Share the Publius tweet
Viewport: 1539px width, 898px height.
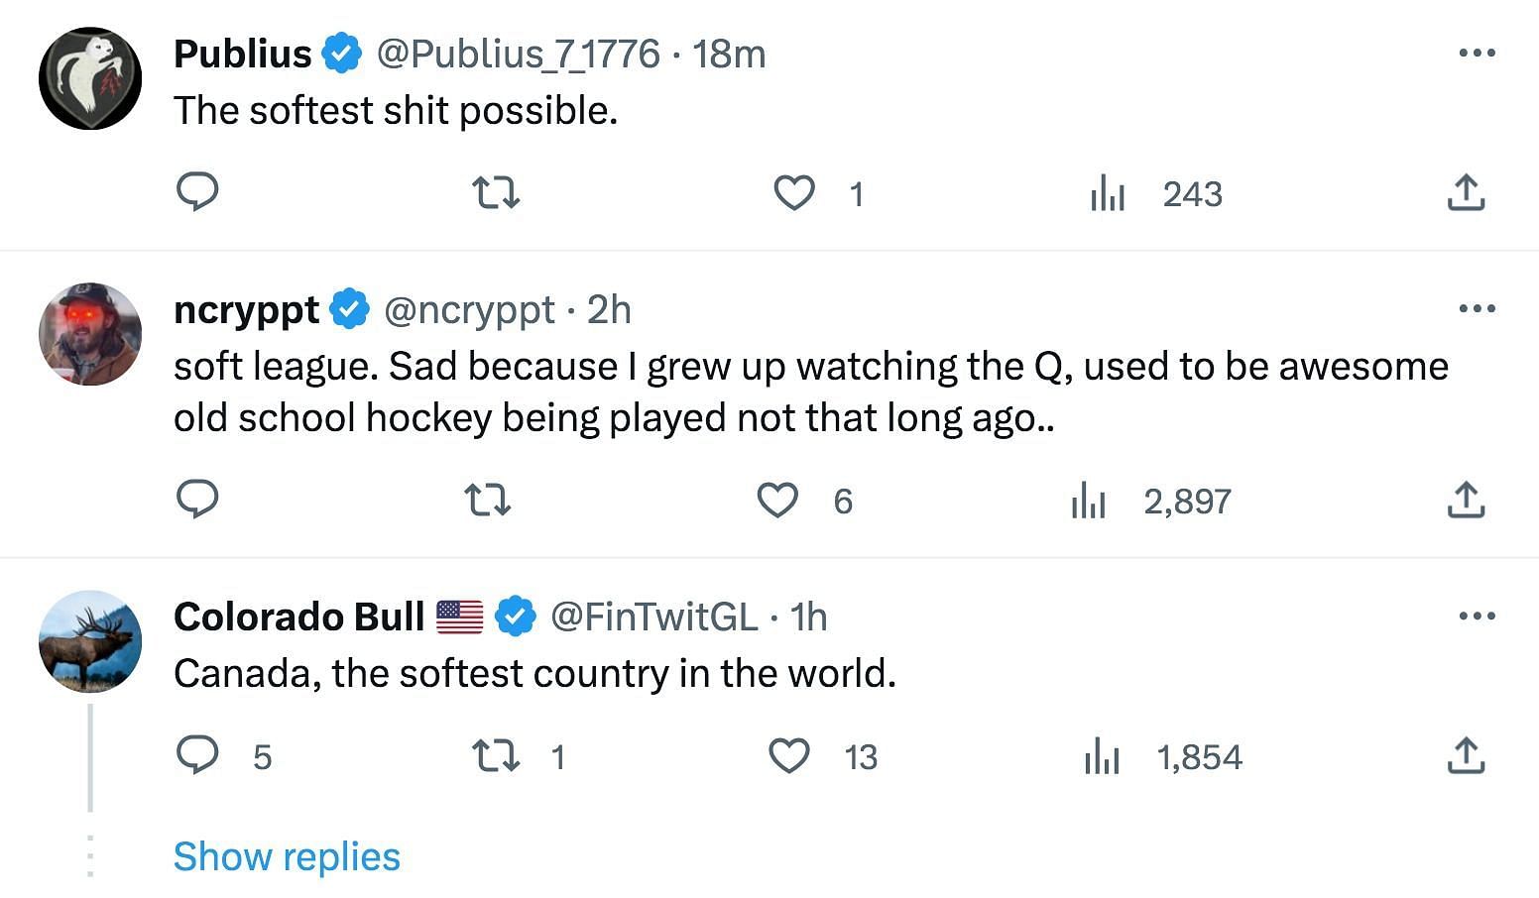(1466, 192)
